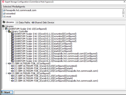Click the MediaAgents list scrollbar thumb
The image size is (126, 95).
click(x=123, y=13)
